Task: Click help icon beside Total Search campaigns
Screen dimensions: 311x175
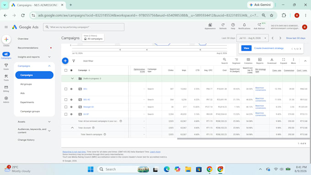Action: tap(105, 134)
